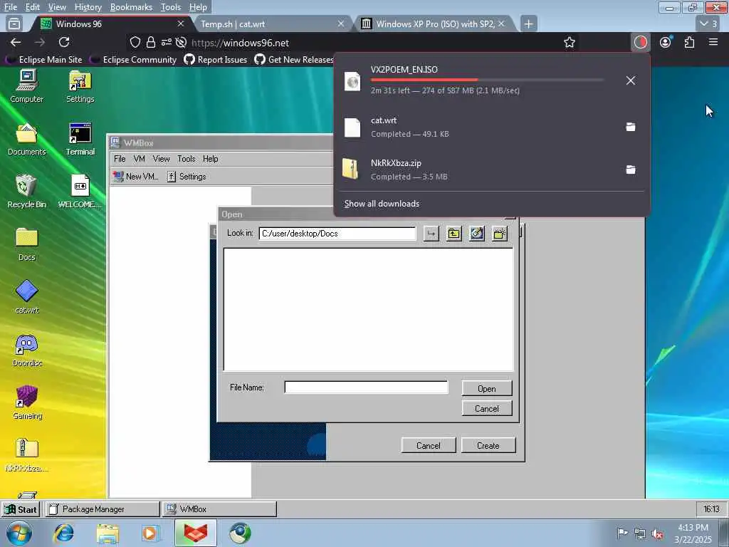Switch to the Temp.sh cat.wrt tab
This screenshot has width=729, height=547.
(x=271, y=24)
